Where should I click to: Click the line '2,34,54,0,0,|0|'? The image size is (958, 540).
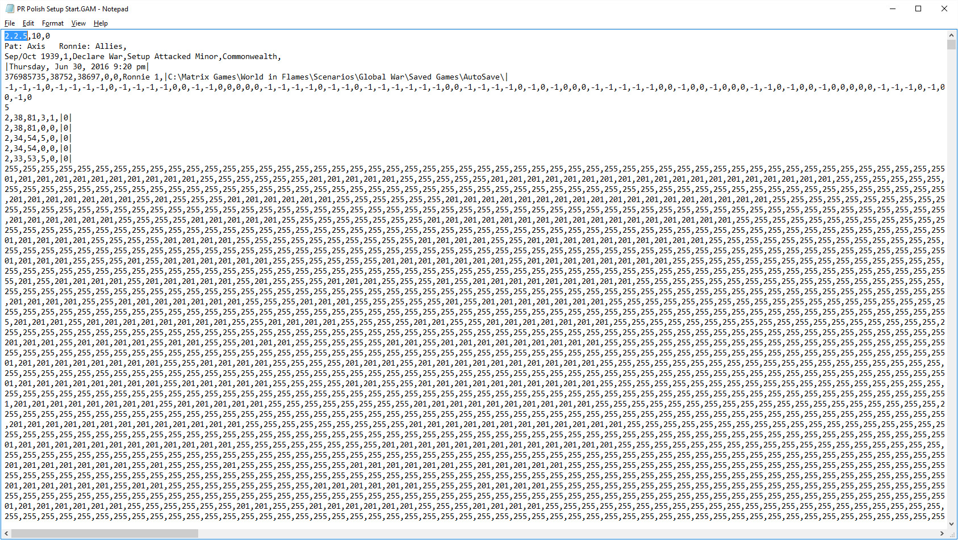[x=39, y=148]
